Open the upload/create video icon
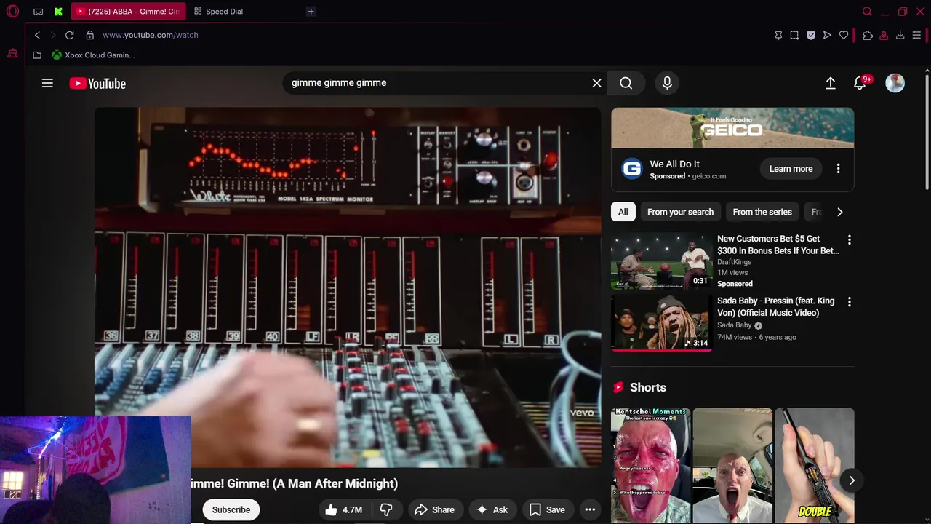Image resolution: width=931 pixels, height=524 pixels. pyautogui.click(x=831, y=83)
